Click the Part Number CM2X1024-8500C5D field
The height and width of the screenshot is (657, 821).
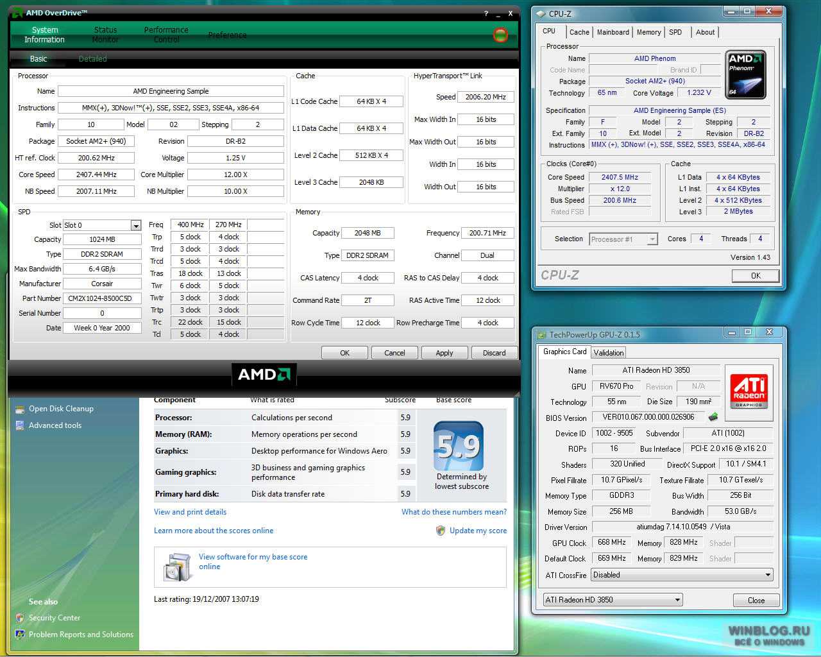[102, 298]
